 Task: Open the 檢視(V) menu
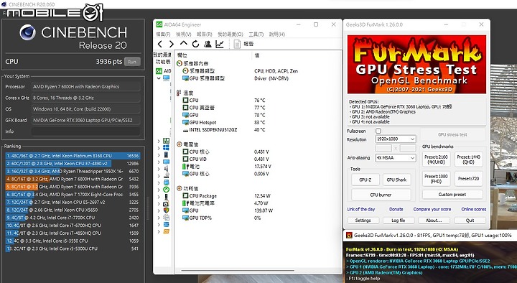pos(183,34)
